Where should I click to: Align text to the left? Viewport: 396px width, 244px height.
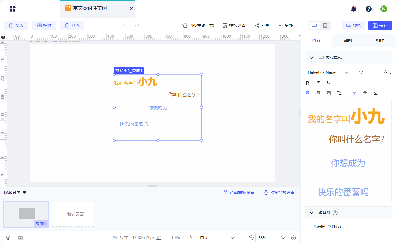[308, 93]
